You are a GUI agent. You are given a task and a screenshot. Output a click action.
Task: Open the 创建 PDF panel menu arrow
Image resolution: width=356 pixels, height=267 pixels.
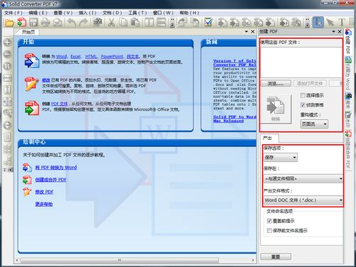334,31
